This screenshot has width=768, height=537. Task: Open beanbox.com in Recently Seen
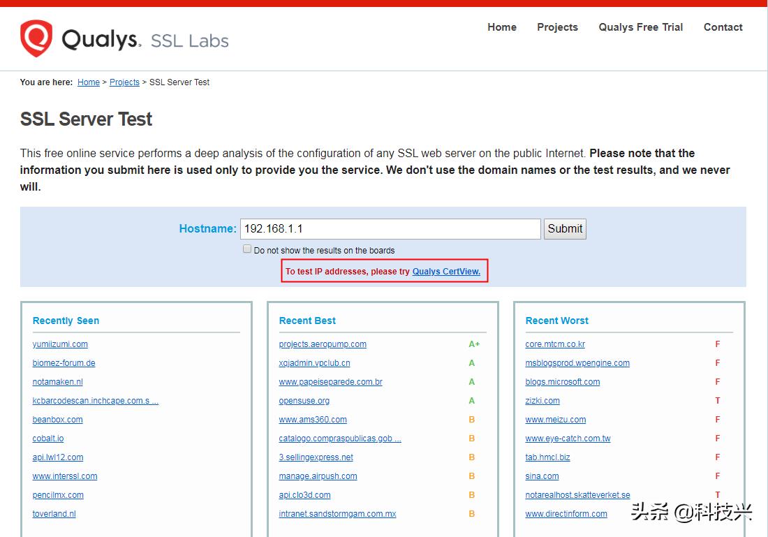[x=57, y=420]
